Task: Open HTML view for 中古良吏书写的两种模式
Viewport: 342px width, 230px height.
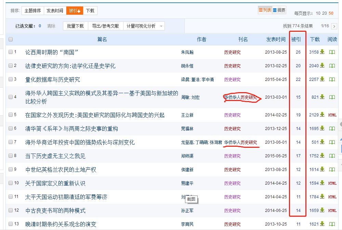Action: tap(332, 211)
